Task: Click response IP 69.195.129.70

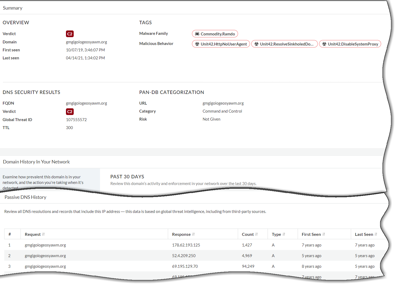Action: 185,266
